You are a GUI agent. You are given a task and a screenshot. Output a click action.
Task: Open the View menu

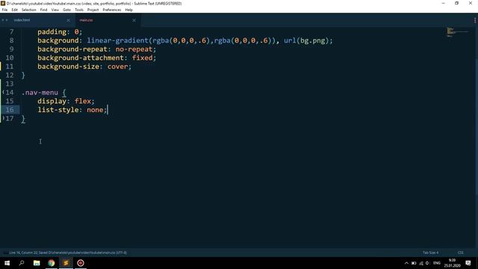[55, 10]
